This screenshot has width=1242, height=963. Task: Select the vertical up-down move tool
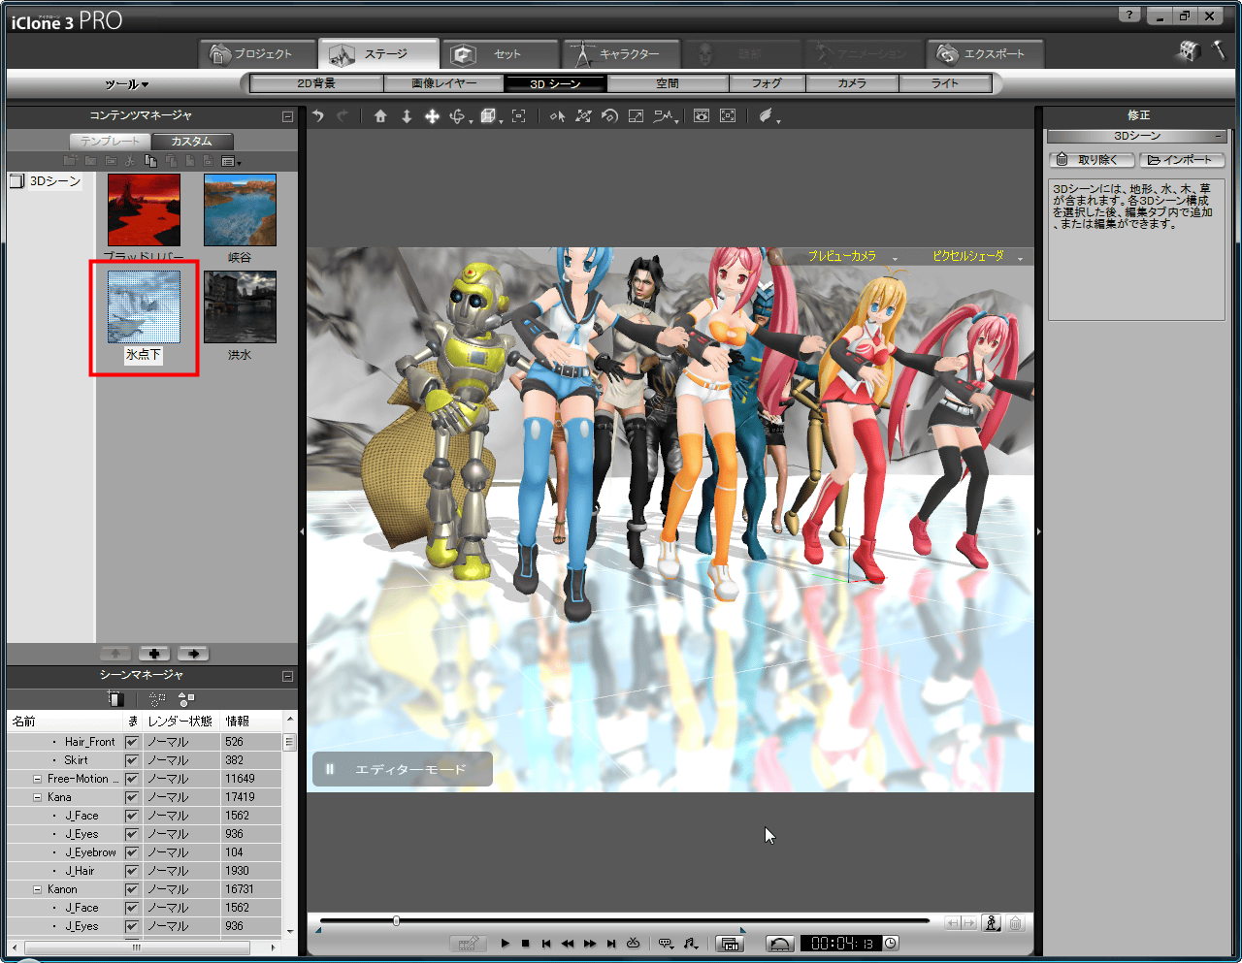click(407, 116)
